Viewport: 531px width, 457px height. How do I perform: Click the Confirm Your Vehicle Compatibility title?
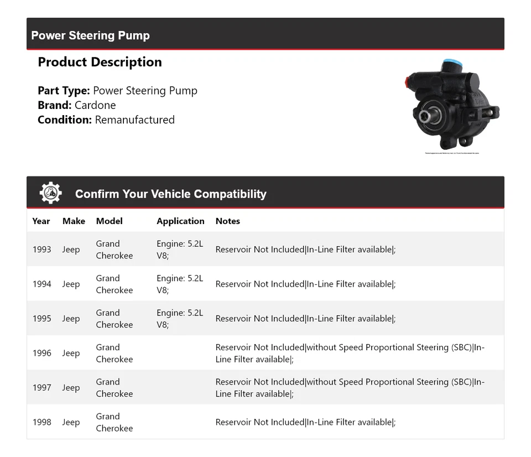coord(170,194)
